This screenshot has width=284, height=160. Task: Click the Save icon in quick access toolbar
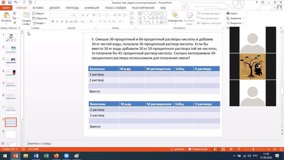pyautogui.click(x=10, y=2)
